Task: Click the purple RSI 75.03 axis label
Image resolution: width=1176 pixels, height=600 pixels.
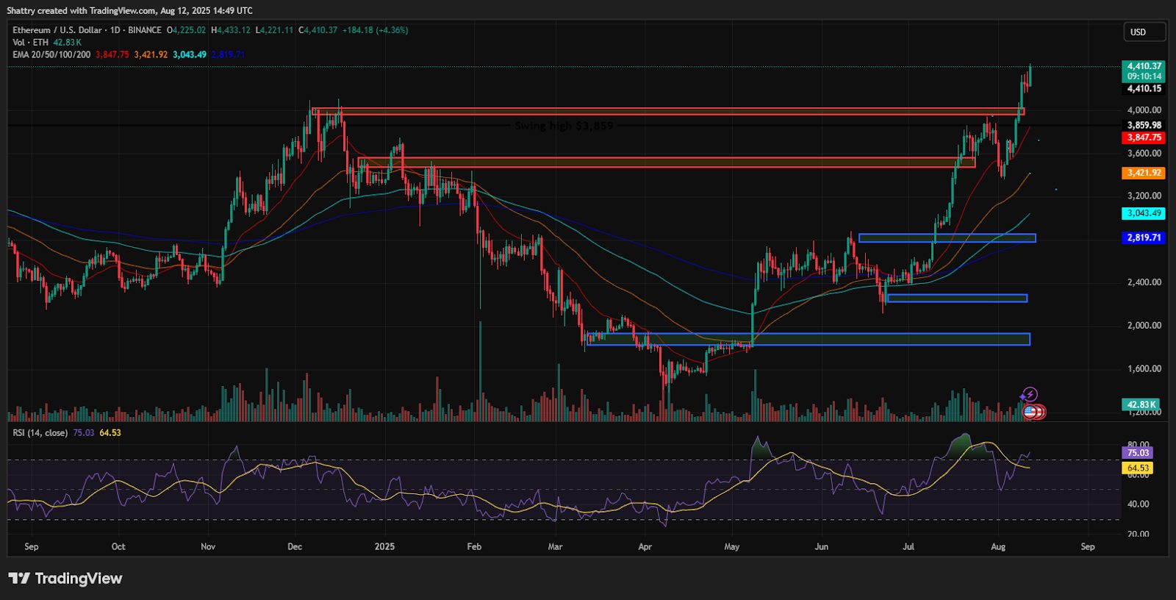Action: (1138, 453)
